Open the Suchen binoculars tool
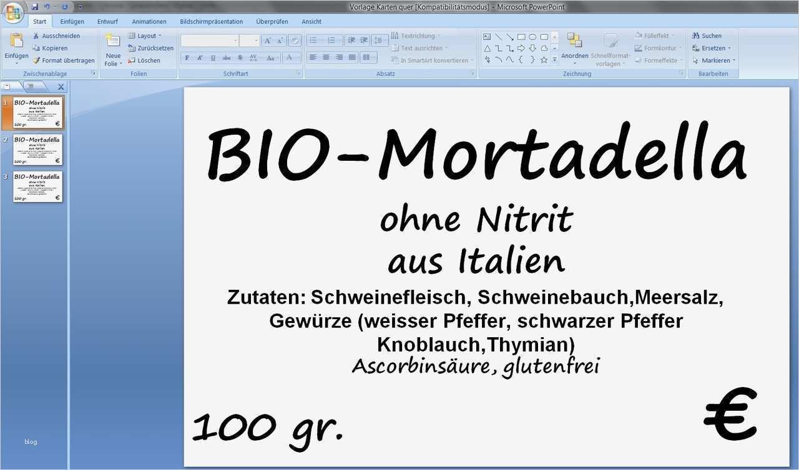 click(707, 36)
